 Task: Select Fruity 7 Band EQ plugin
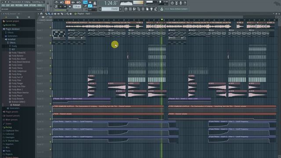[x=18, y=53]
